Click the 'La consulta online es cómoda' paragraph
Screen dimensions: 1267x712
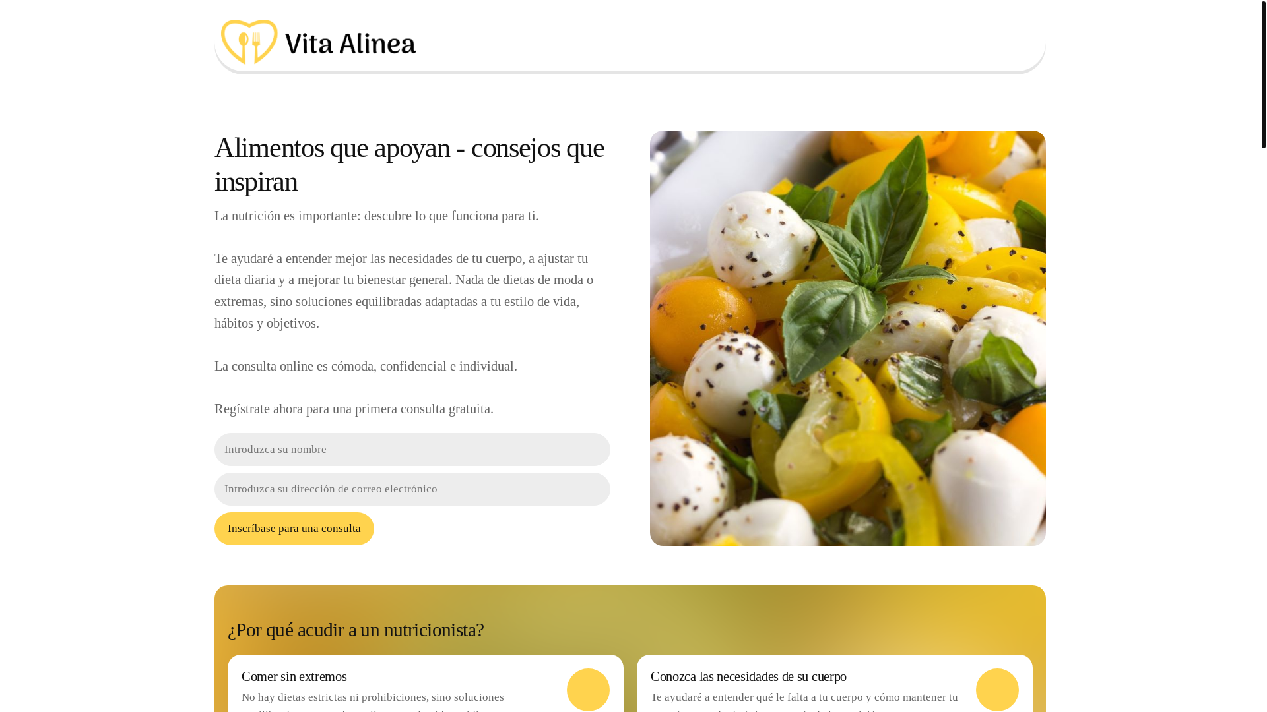[366, 366]
